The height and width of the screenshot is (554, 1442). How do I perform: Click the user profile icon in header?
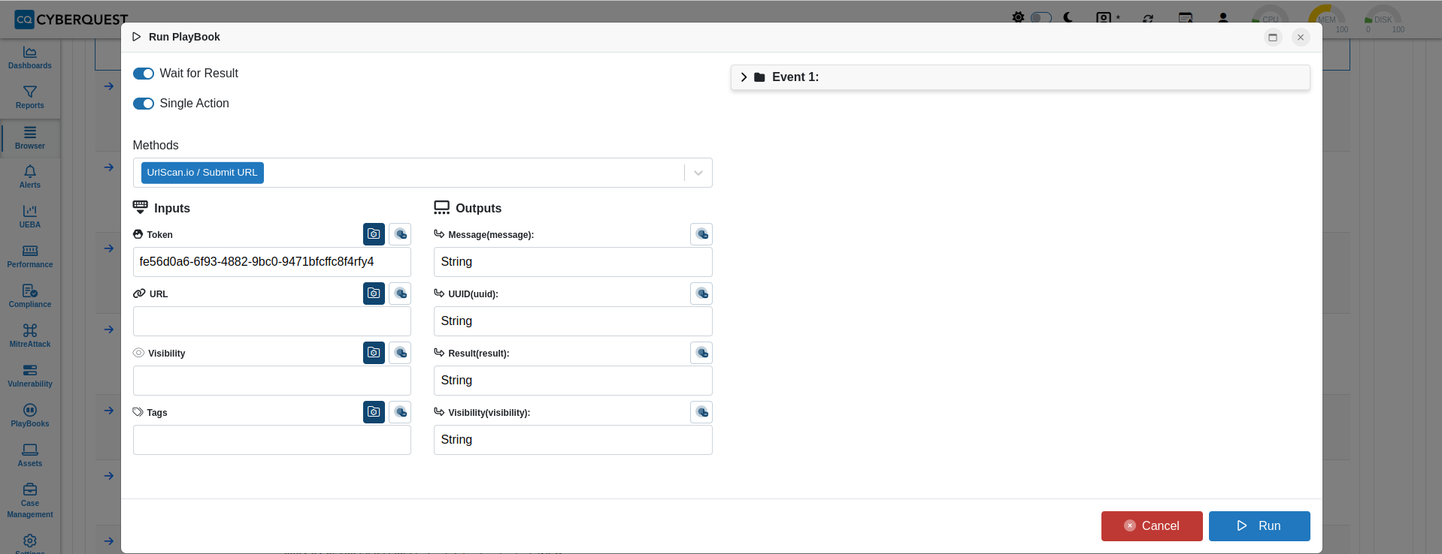click(x=1223, y=18)
